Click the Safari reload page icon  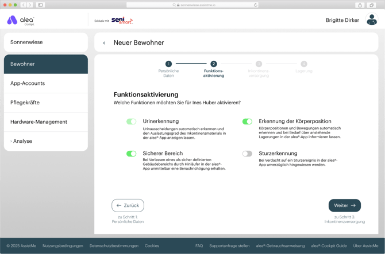[x=255, y=5]
